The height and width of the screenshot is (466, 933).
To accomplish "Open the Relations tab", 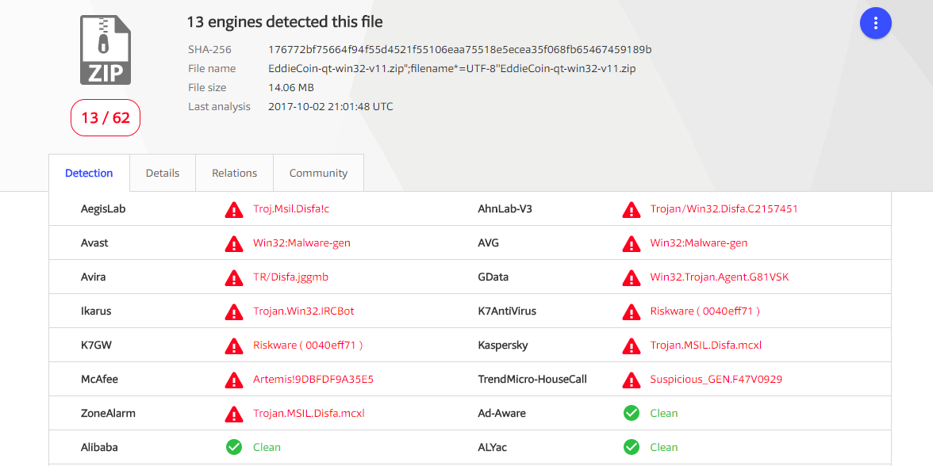I will tap(235, 173).
